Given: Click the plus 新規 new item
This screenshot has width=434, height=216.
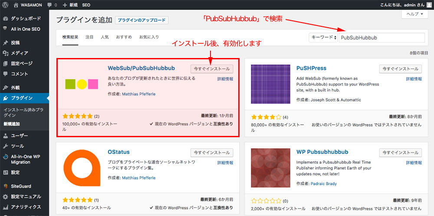Looking at the screenshot, I should 70,5.
